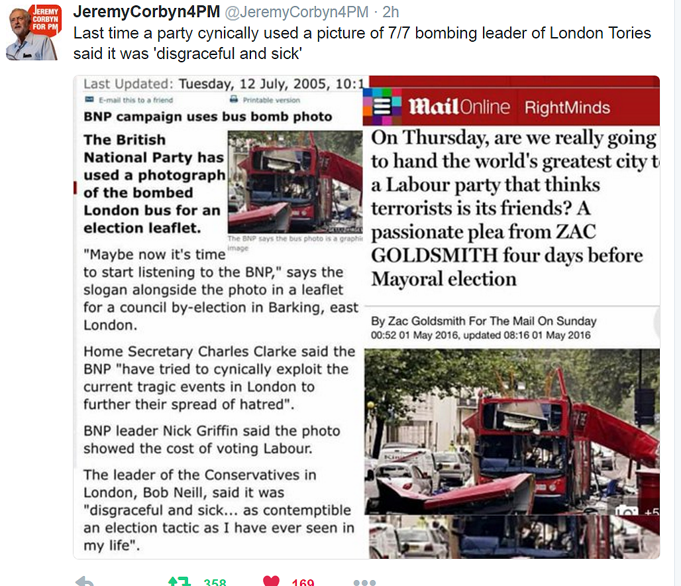Open the small BNP bus bomb photo
This screenshot has height=586, width=681.
click(295, 182)
